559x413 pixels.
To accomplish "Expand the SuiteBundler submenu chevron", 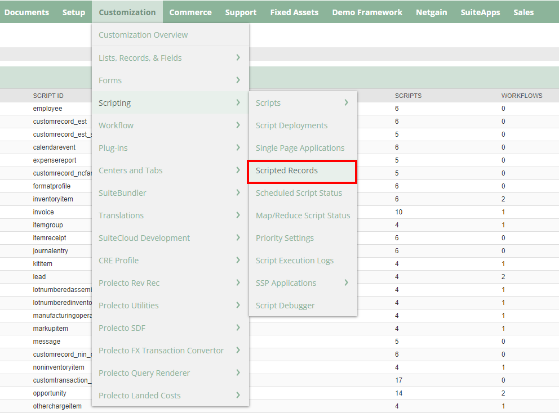I will [238, 192].
